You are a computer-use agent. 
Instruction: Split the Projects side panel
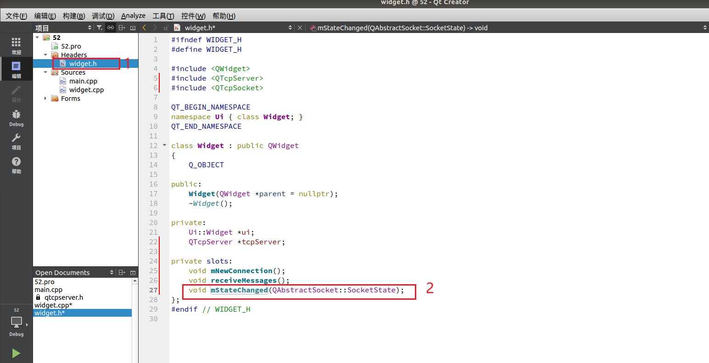[x=122, y=28]
